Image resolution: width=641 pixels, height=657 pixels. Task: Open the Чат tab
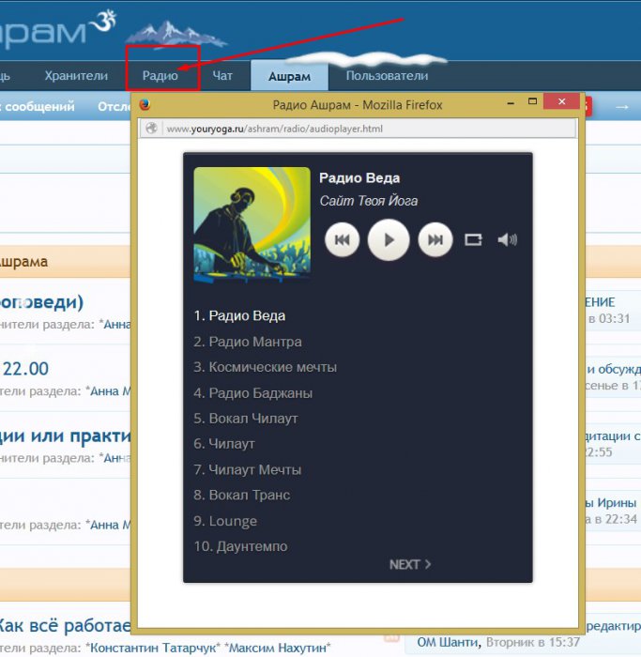pyautogui.click(x=222, y=76)
